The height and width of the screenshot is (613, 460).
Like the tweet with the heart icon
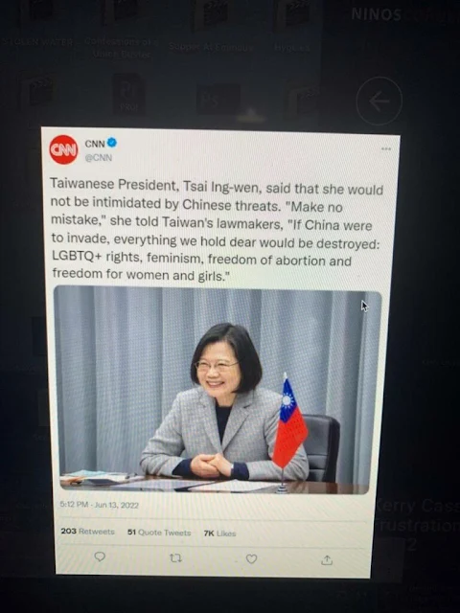coord(251,559)
